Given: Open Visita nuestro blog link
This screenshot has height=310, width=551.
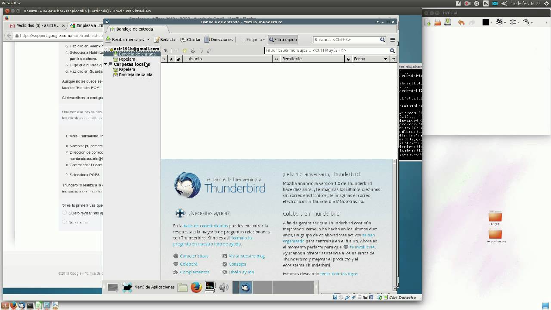Looking at the screenshot, I should [x=247, y=256].
